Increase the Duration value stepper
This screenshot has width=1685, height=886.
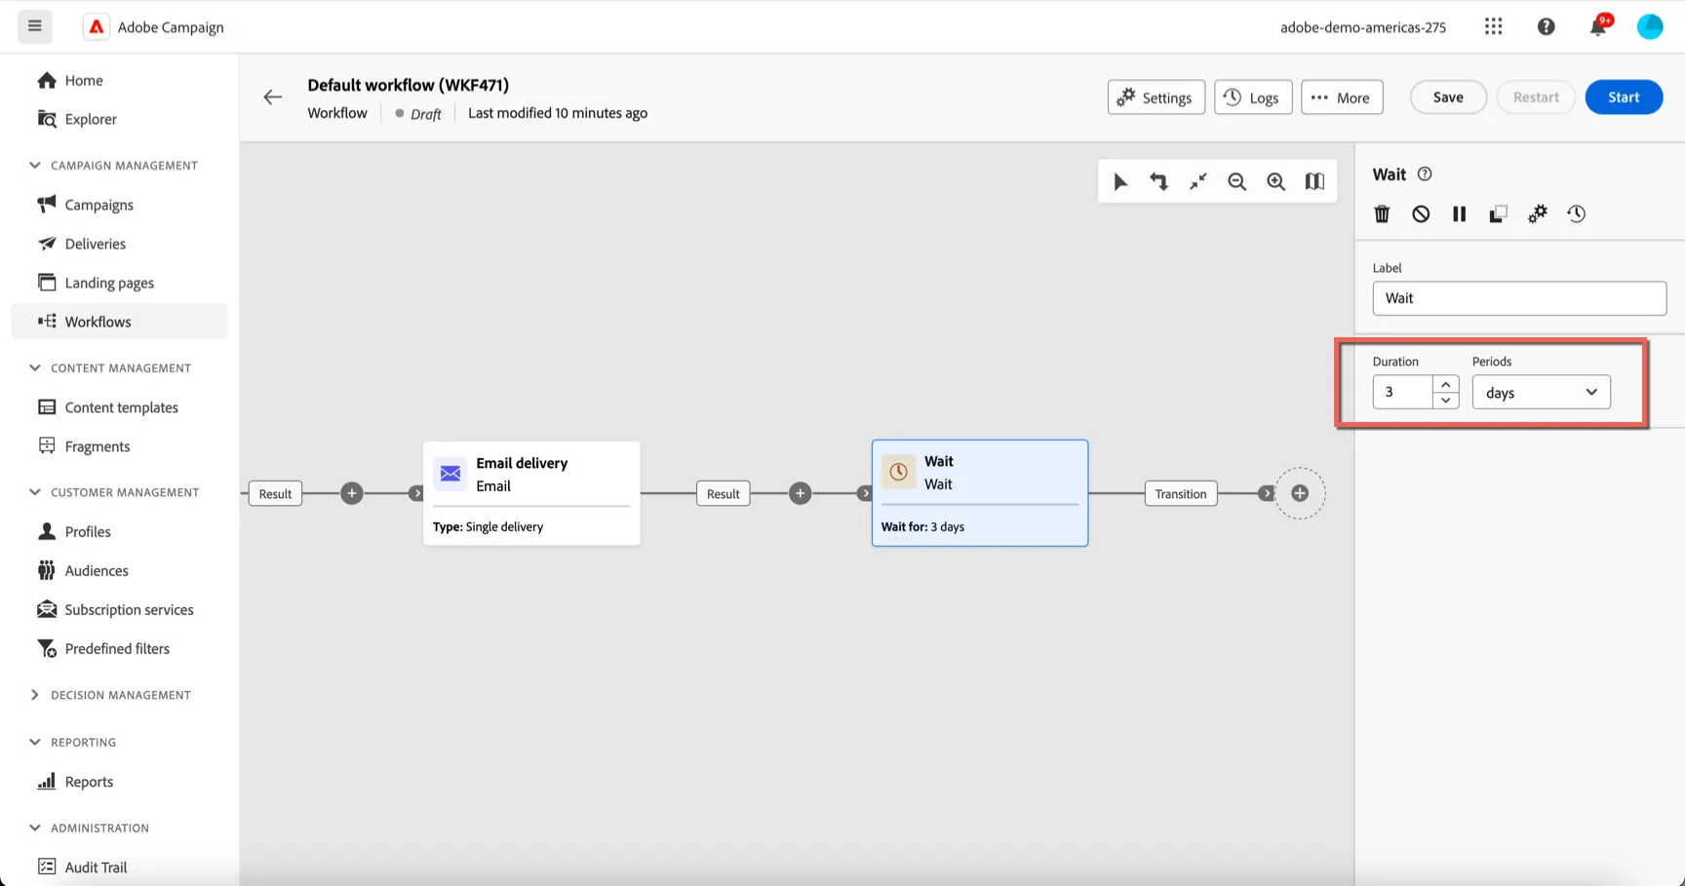coord(1446,384)
